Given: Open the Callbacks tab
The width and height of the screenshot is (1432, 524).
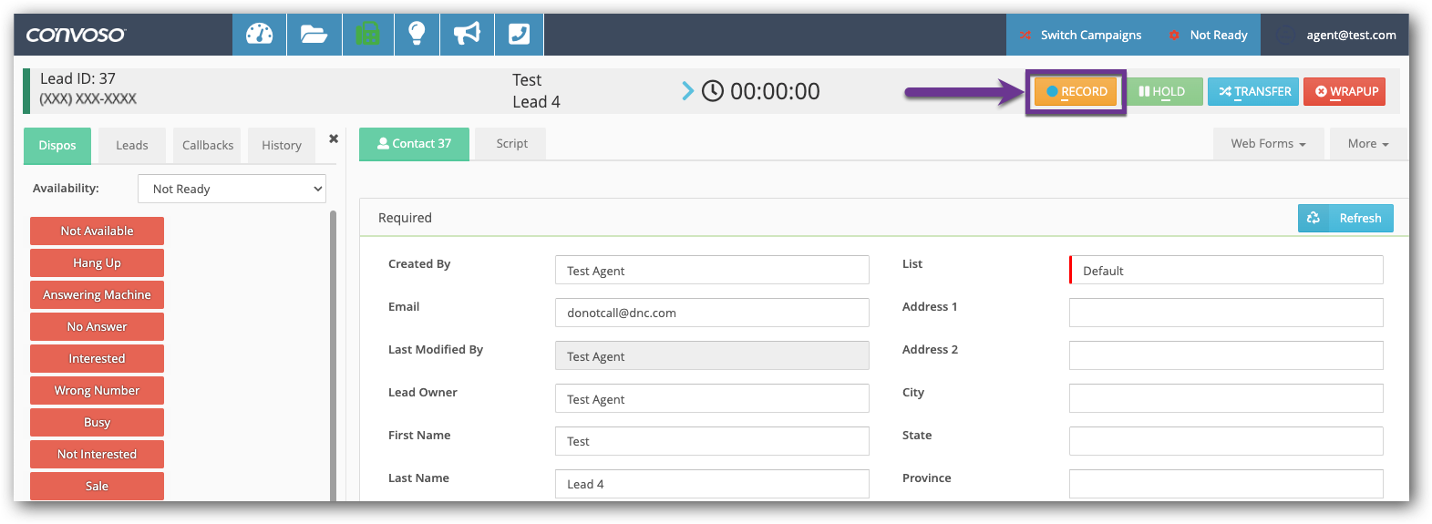Looking at the screenshot, I should (x=207, y=145).
